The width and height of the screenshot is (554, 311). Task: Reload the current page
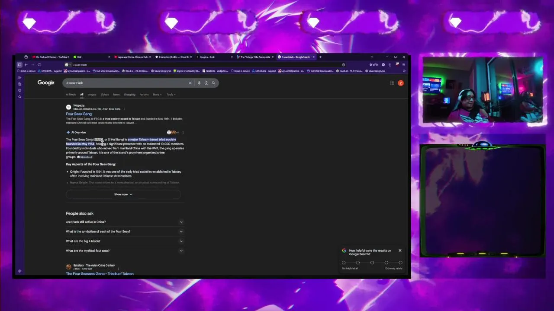tap(39, 65)
